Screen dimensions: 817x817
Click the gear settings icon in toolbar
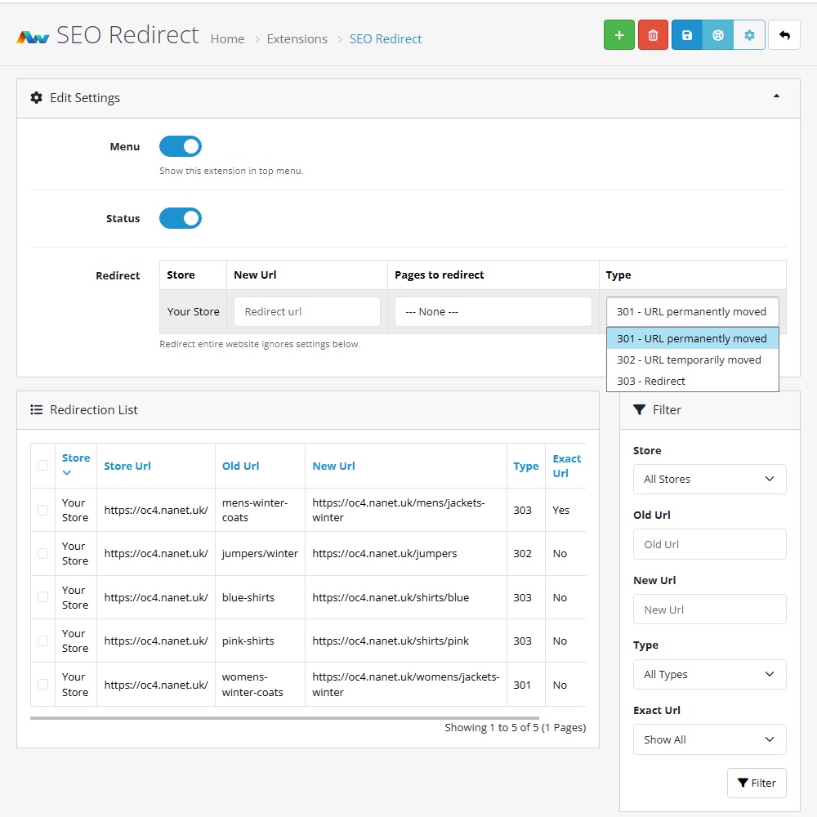click(749, 35)
